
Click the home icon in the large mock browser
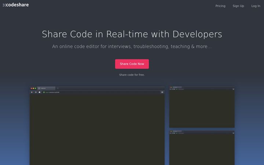(x=39, y=92)
